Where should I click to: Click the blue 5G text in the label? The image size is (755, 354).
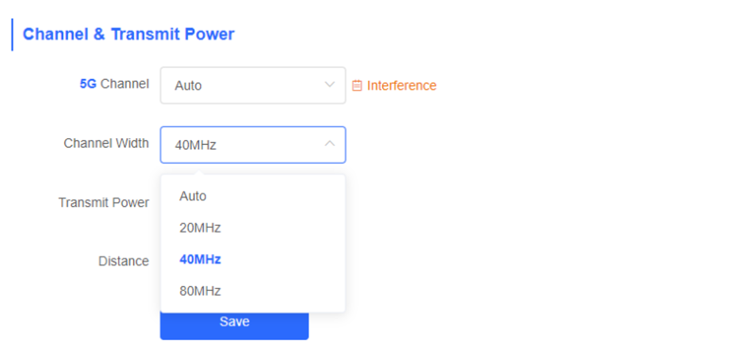pyautogui.click(x=88, y=84)
